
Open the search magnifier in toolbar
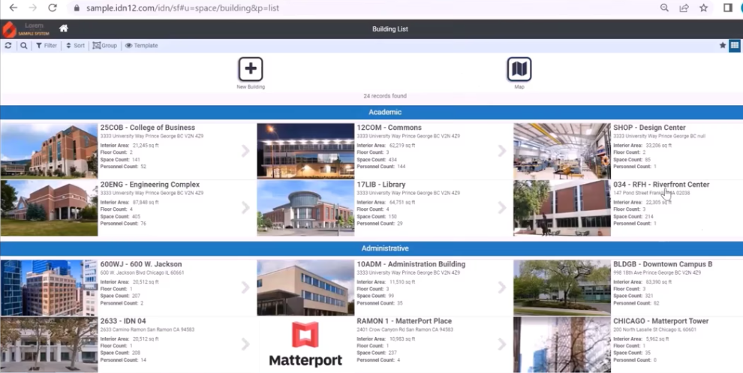(x=24, y=46)
